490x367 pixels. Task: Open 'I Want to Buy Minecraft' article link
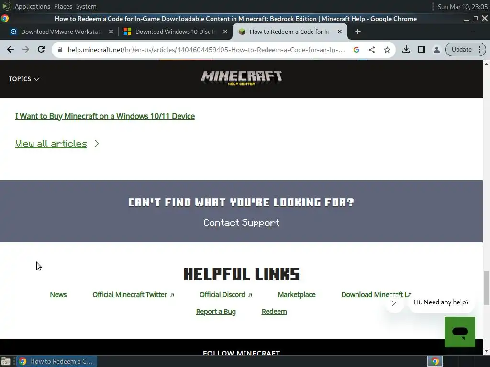pos(105,116)
